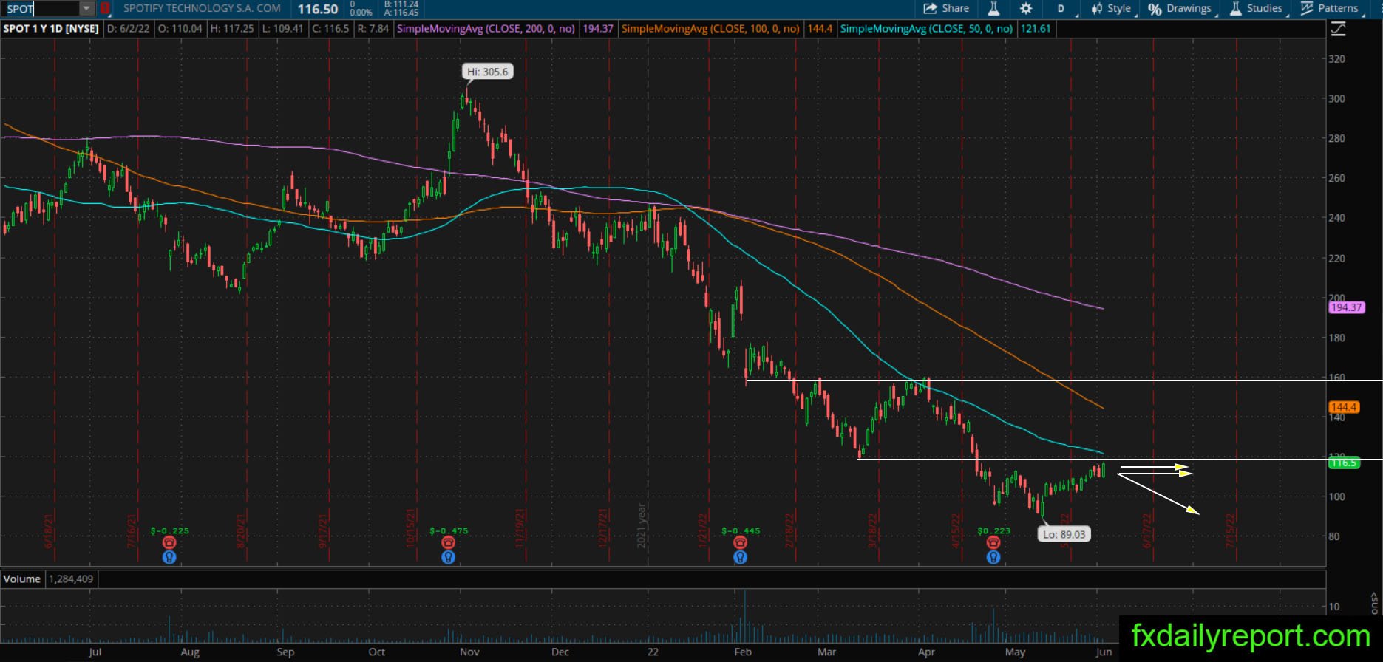The image size is (1383, 662).
Task: Click the ask value A: 116.45
Action: click(x=401, y=13)
